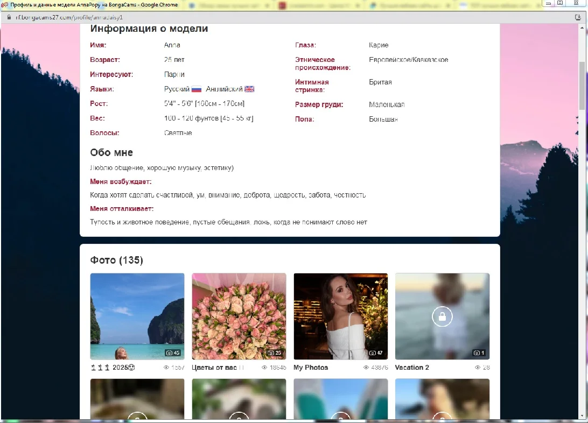Screen dimensions: 588x423
Task: Click the Обо мне heading
Action: pos(111,152)
